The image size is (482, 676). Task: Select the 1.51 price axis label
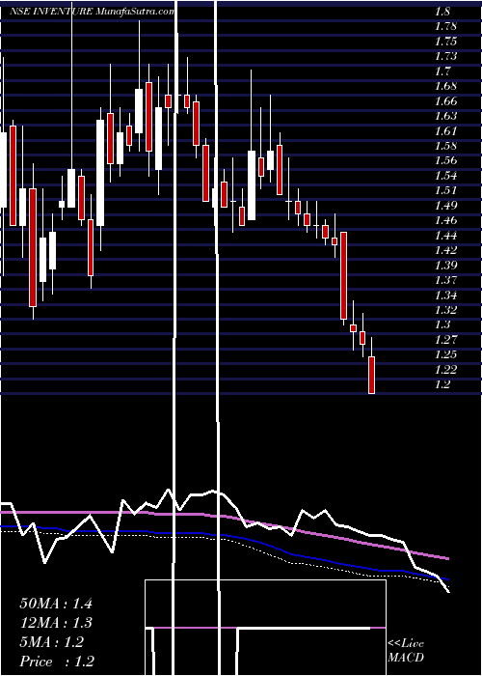coord(445,190)
